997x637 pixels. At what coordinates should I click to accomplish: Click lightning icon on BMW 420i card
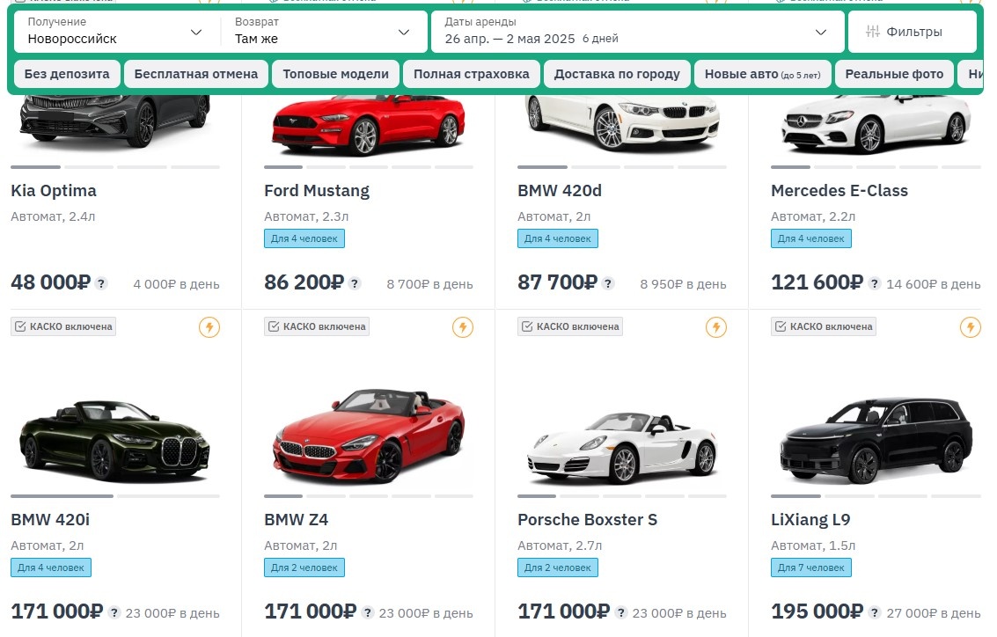pos(209,327)
